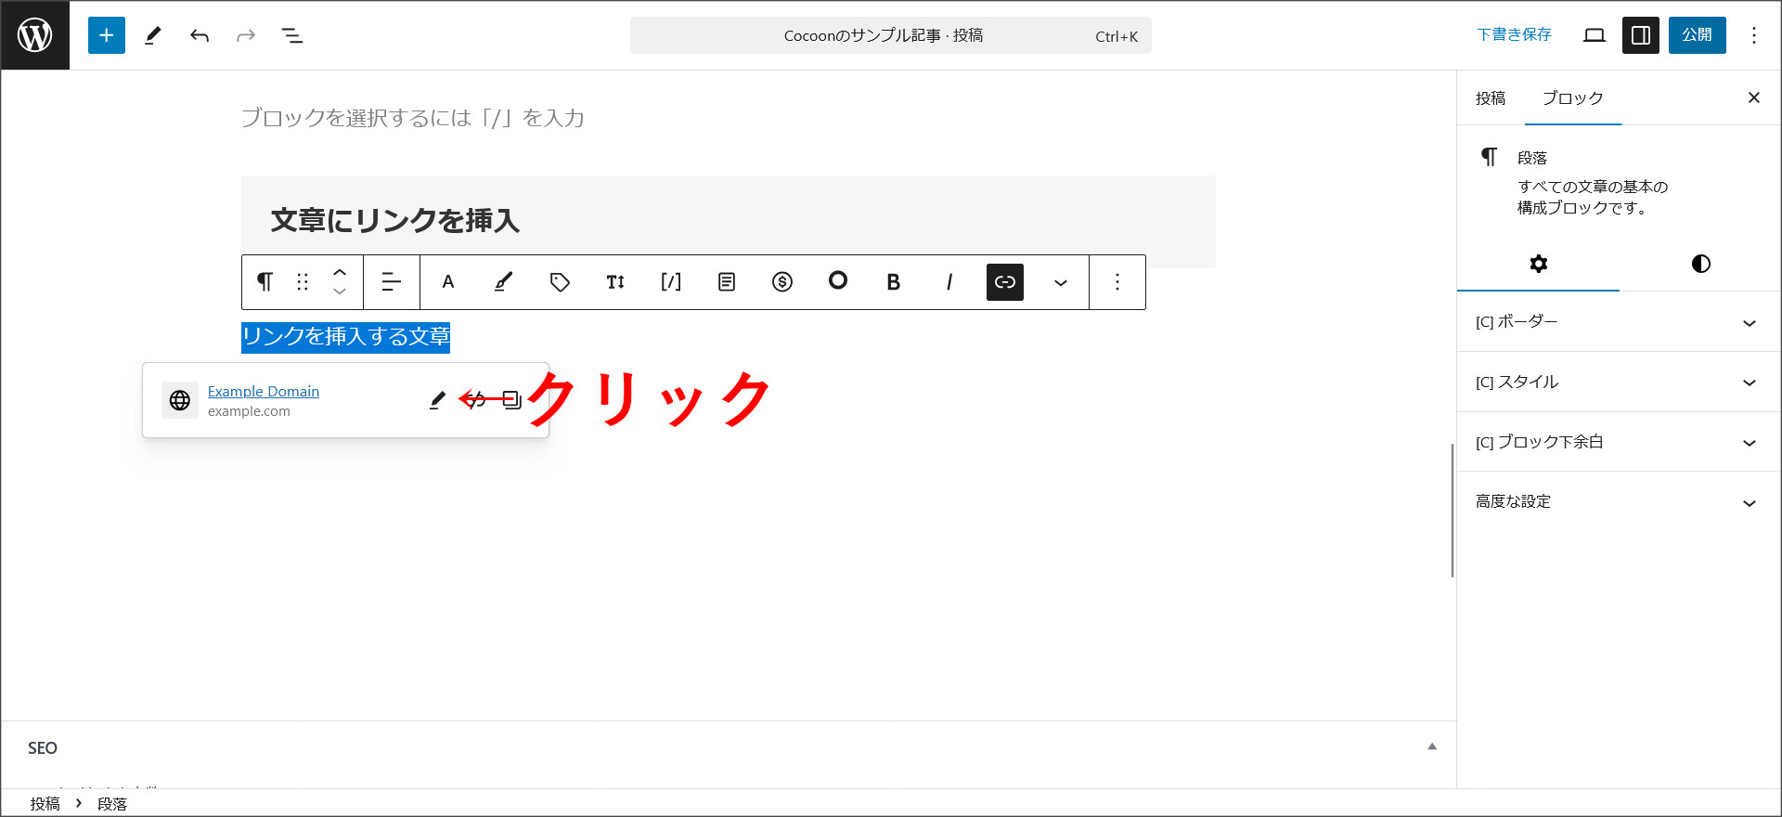Click 投稿 in the bottom breadcrumb
The width and height of the screenshot is (1782, 817).
pyautogui.click(x=45, y=804)
